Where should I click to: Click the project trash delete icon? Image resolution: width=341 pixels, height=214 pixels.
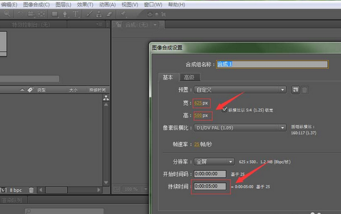click(31, 190)
